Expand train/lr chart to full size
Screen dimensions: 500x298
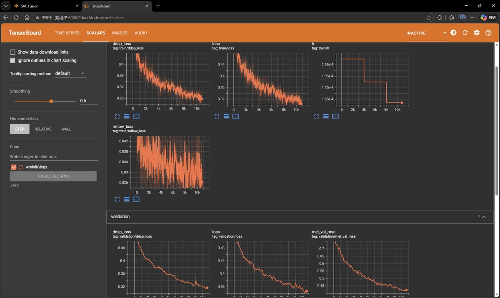pos(316,117)
